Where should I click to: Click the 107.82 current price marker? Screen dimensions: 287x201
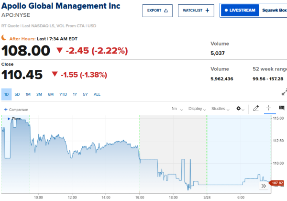(x=277, y=183)
